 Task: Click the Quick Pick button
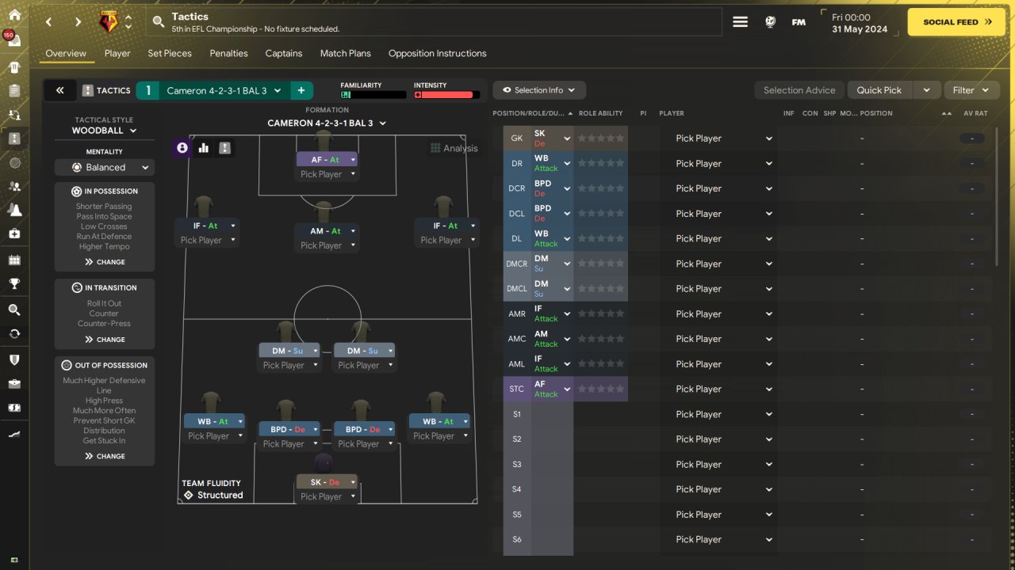(x=879, y=90)
